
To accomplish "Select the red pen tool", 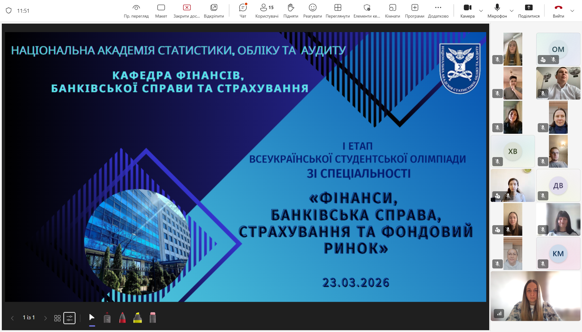I will click(122, 318).
